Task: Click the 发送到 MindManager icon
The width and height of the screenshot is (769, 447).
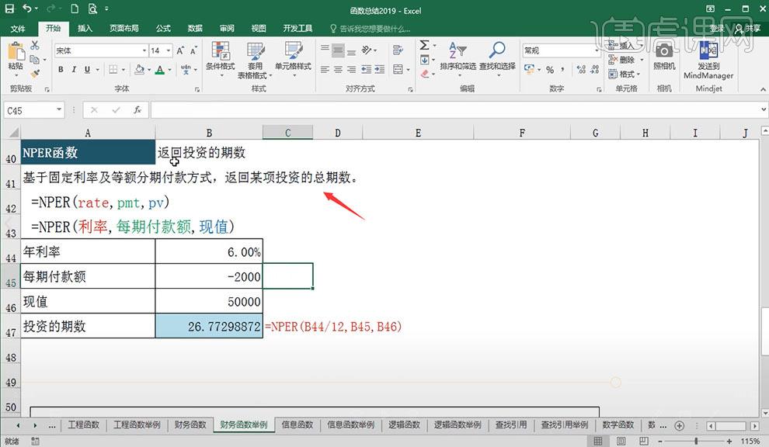Action: click(708, 50)
